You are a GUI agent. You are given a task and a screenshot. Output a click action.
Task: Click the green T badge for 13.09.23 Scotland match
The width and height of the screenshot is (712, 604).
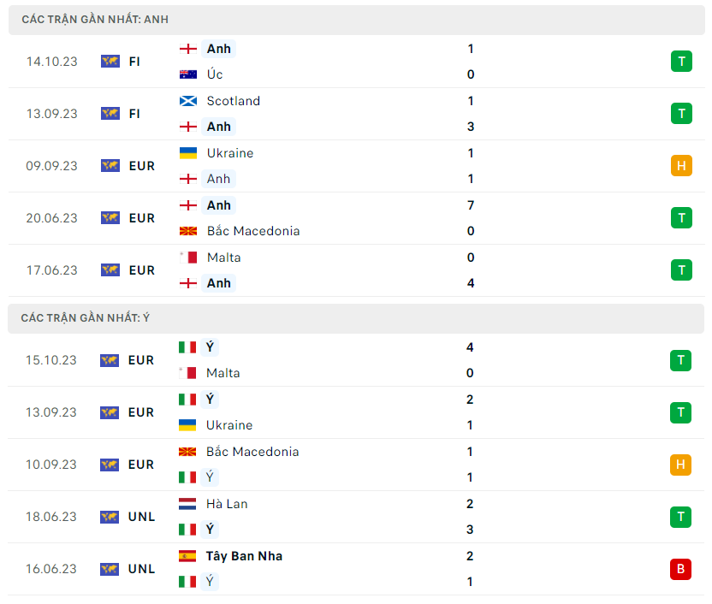pos(680,114)
